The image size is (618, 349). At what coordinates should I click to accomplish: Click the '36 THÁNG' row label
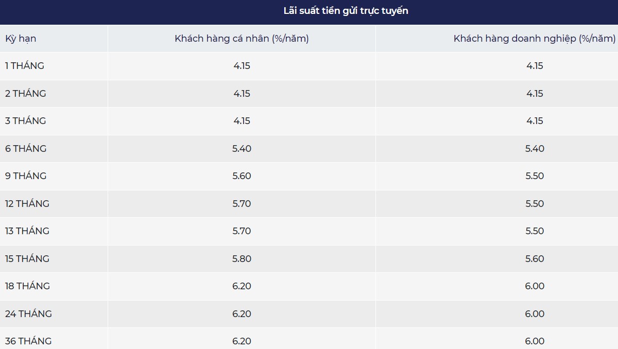pyautogui.click(x=28, y=341)
